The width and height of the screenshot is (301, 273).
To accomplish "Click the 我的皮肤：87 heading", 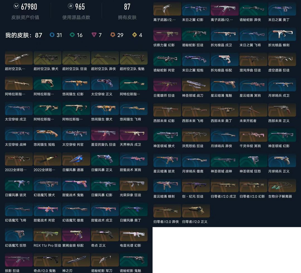I will point(24,35).
